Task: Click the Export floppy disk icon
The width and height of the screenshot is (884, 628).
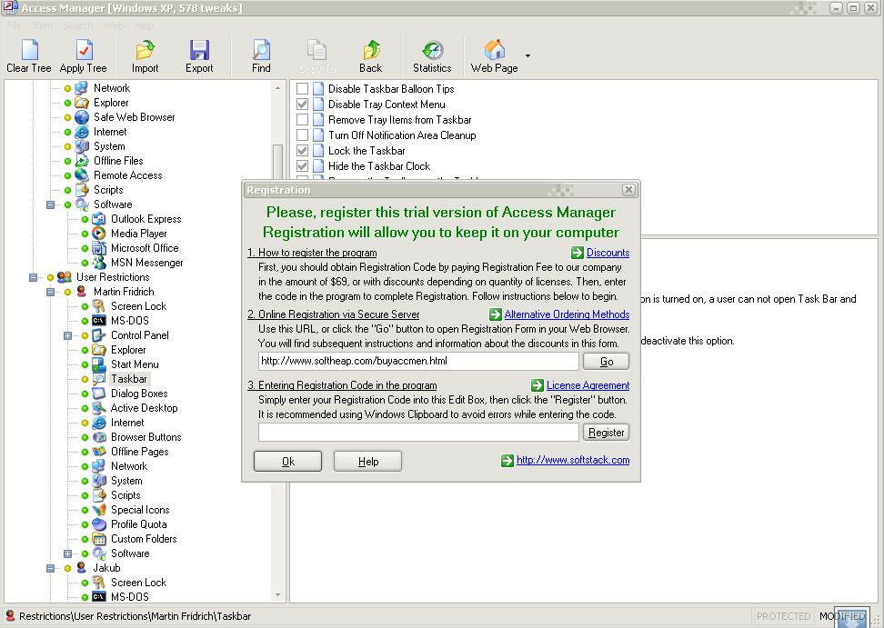Action: [199, 50]
